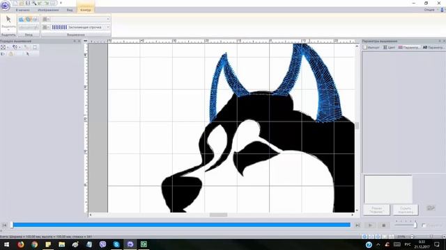This screenshot has width=446, height=250.
Task: Close the Порядок вышивания panel
Action: coord(79,41)
